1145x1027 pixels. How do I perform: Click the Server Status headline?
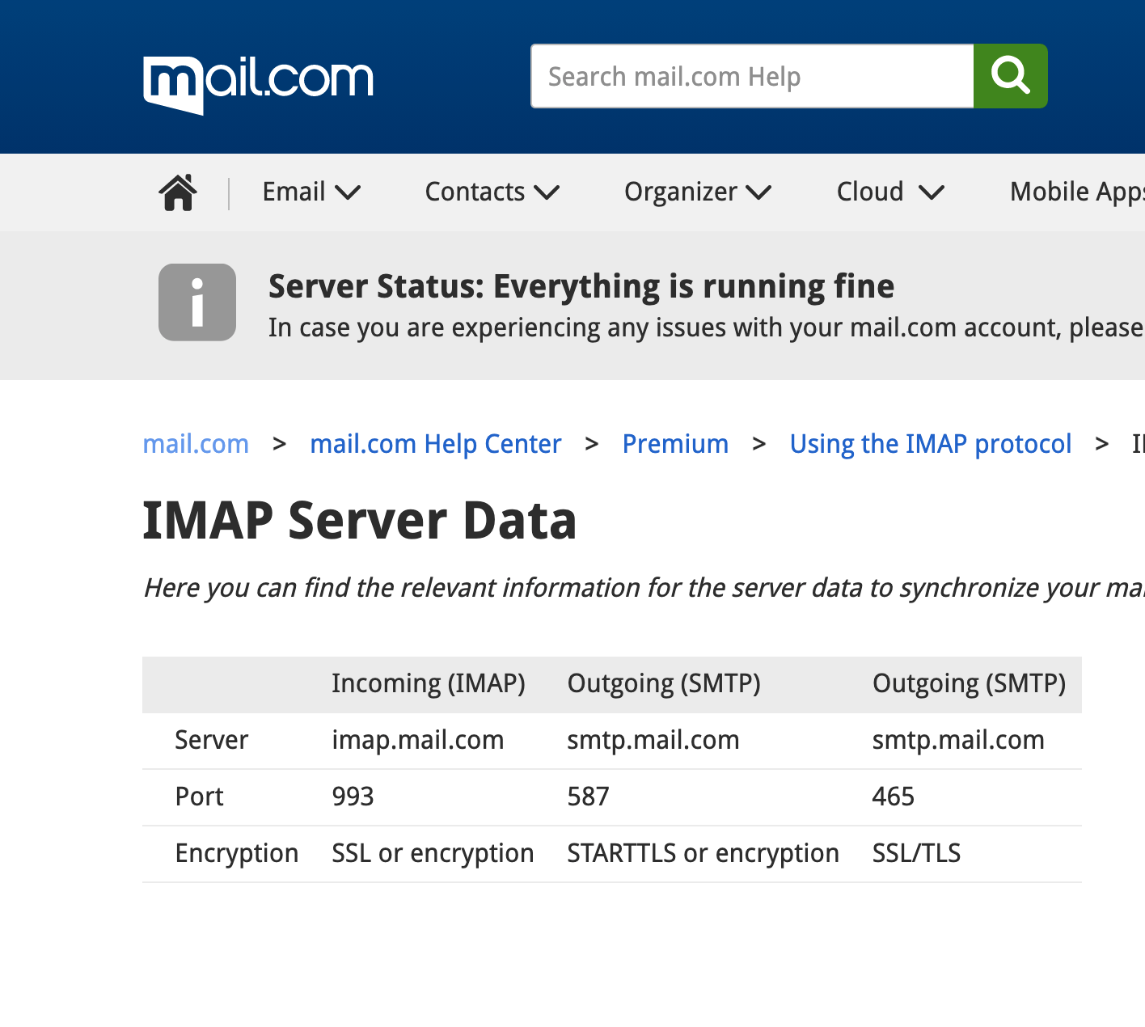click(581, 286)
